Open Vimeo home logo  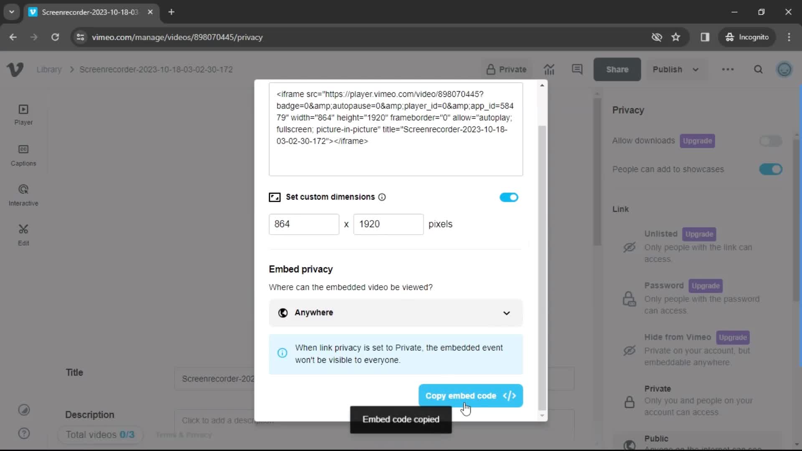point(15,69)
